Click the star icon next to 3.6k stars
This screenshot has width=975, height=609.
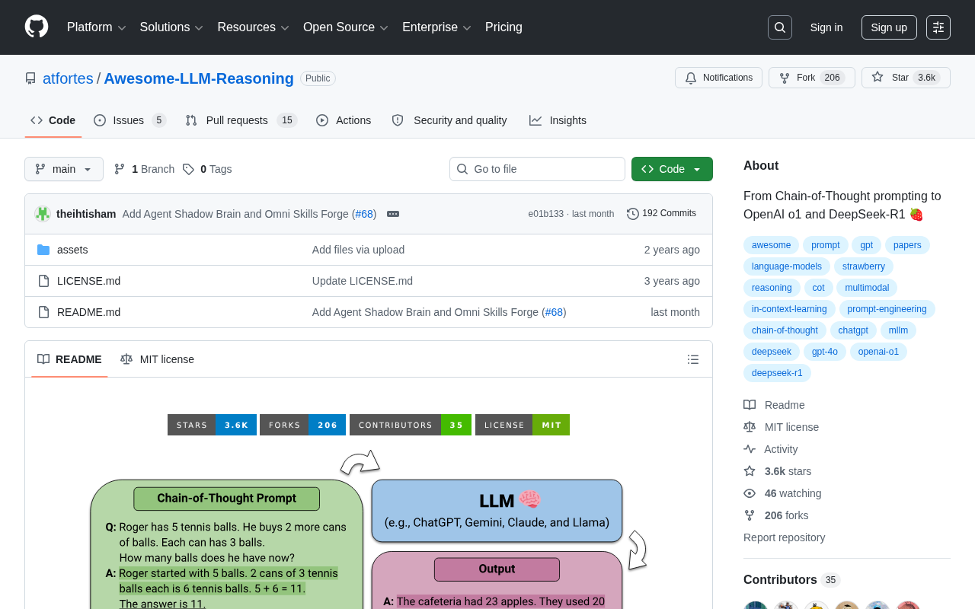[750, 471]
